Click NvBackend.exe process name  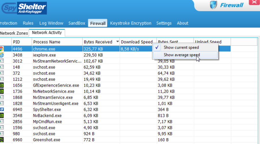point(47,115)
